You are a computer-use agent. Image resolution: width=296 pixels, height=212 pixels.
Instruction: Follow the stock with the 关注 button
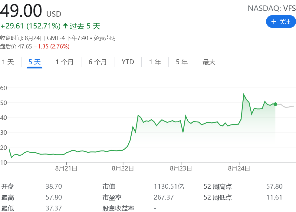coord(281,22)
